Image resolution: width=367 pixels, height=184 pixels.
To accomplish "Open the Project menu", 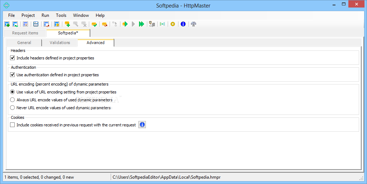I will (x=28, y=15).
